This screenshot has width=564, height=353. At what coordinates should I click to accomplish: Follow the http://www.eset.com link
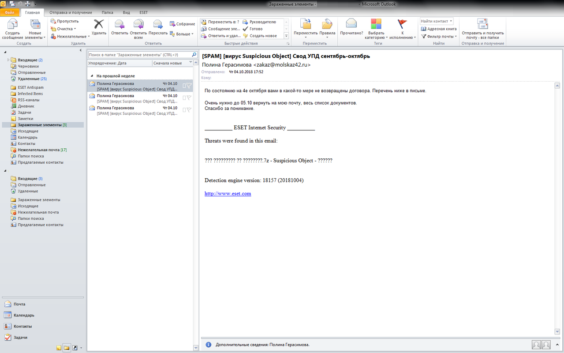pyautogui.click(x=228, y=194)
